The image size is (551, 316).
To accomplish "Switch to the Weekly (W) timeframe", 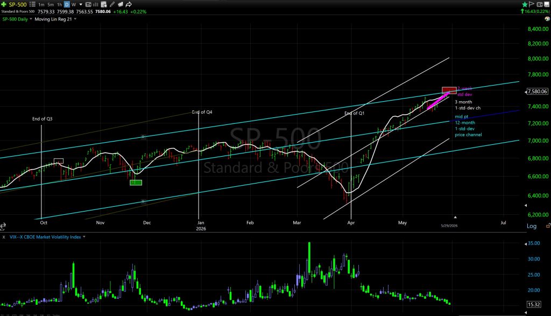I will click(x=74, y=4).
